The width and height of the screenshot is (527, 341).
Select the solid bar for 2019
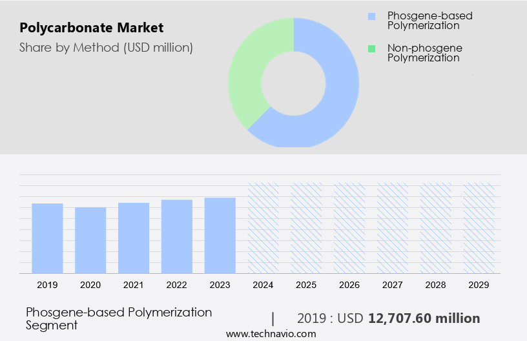(x=47, y=238)
